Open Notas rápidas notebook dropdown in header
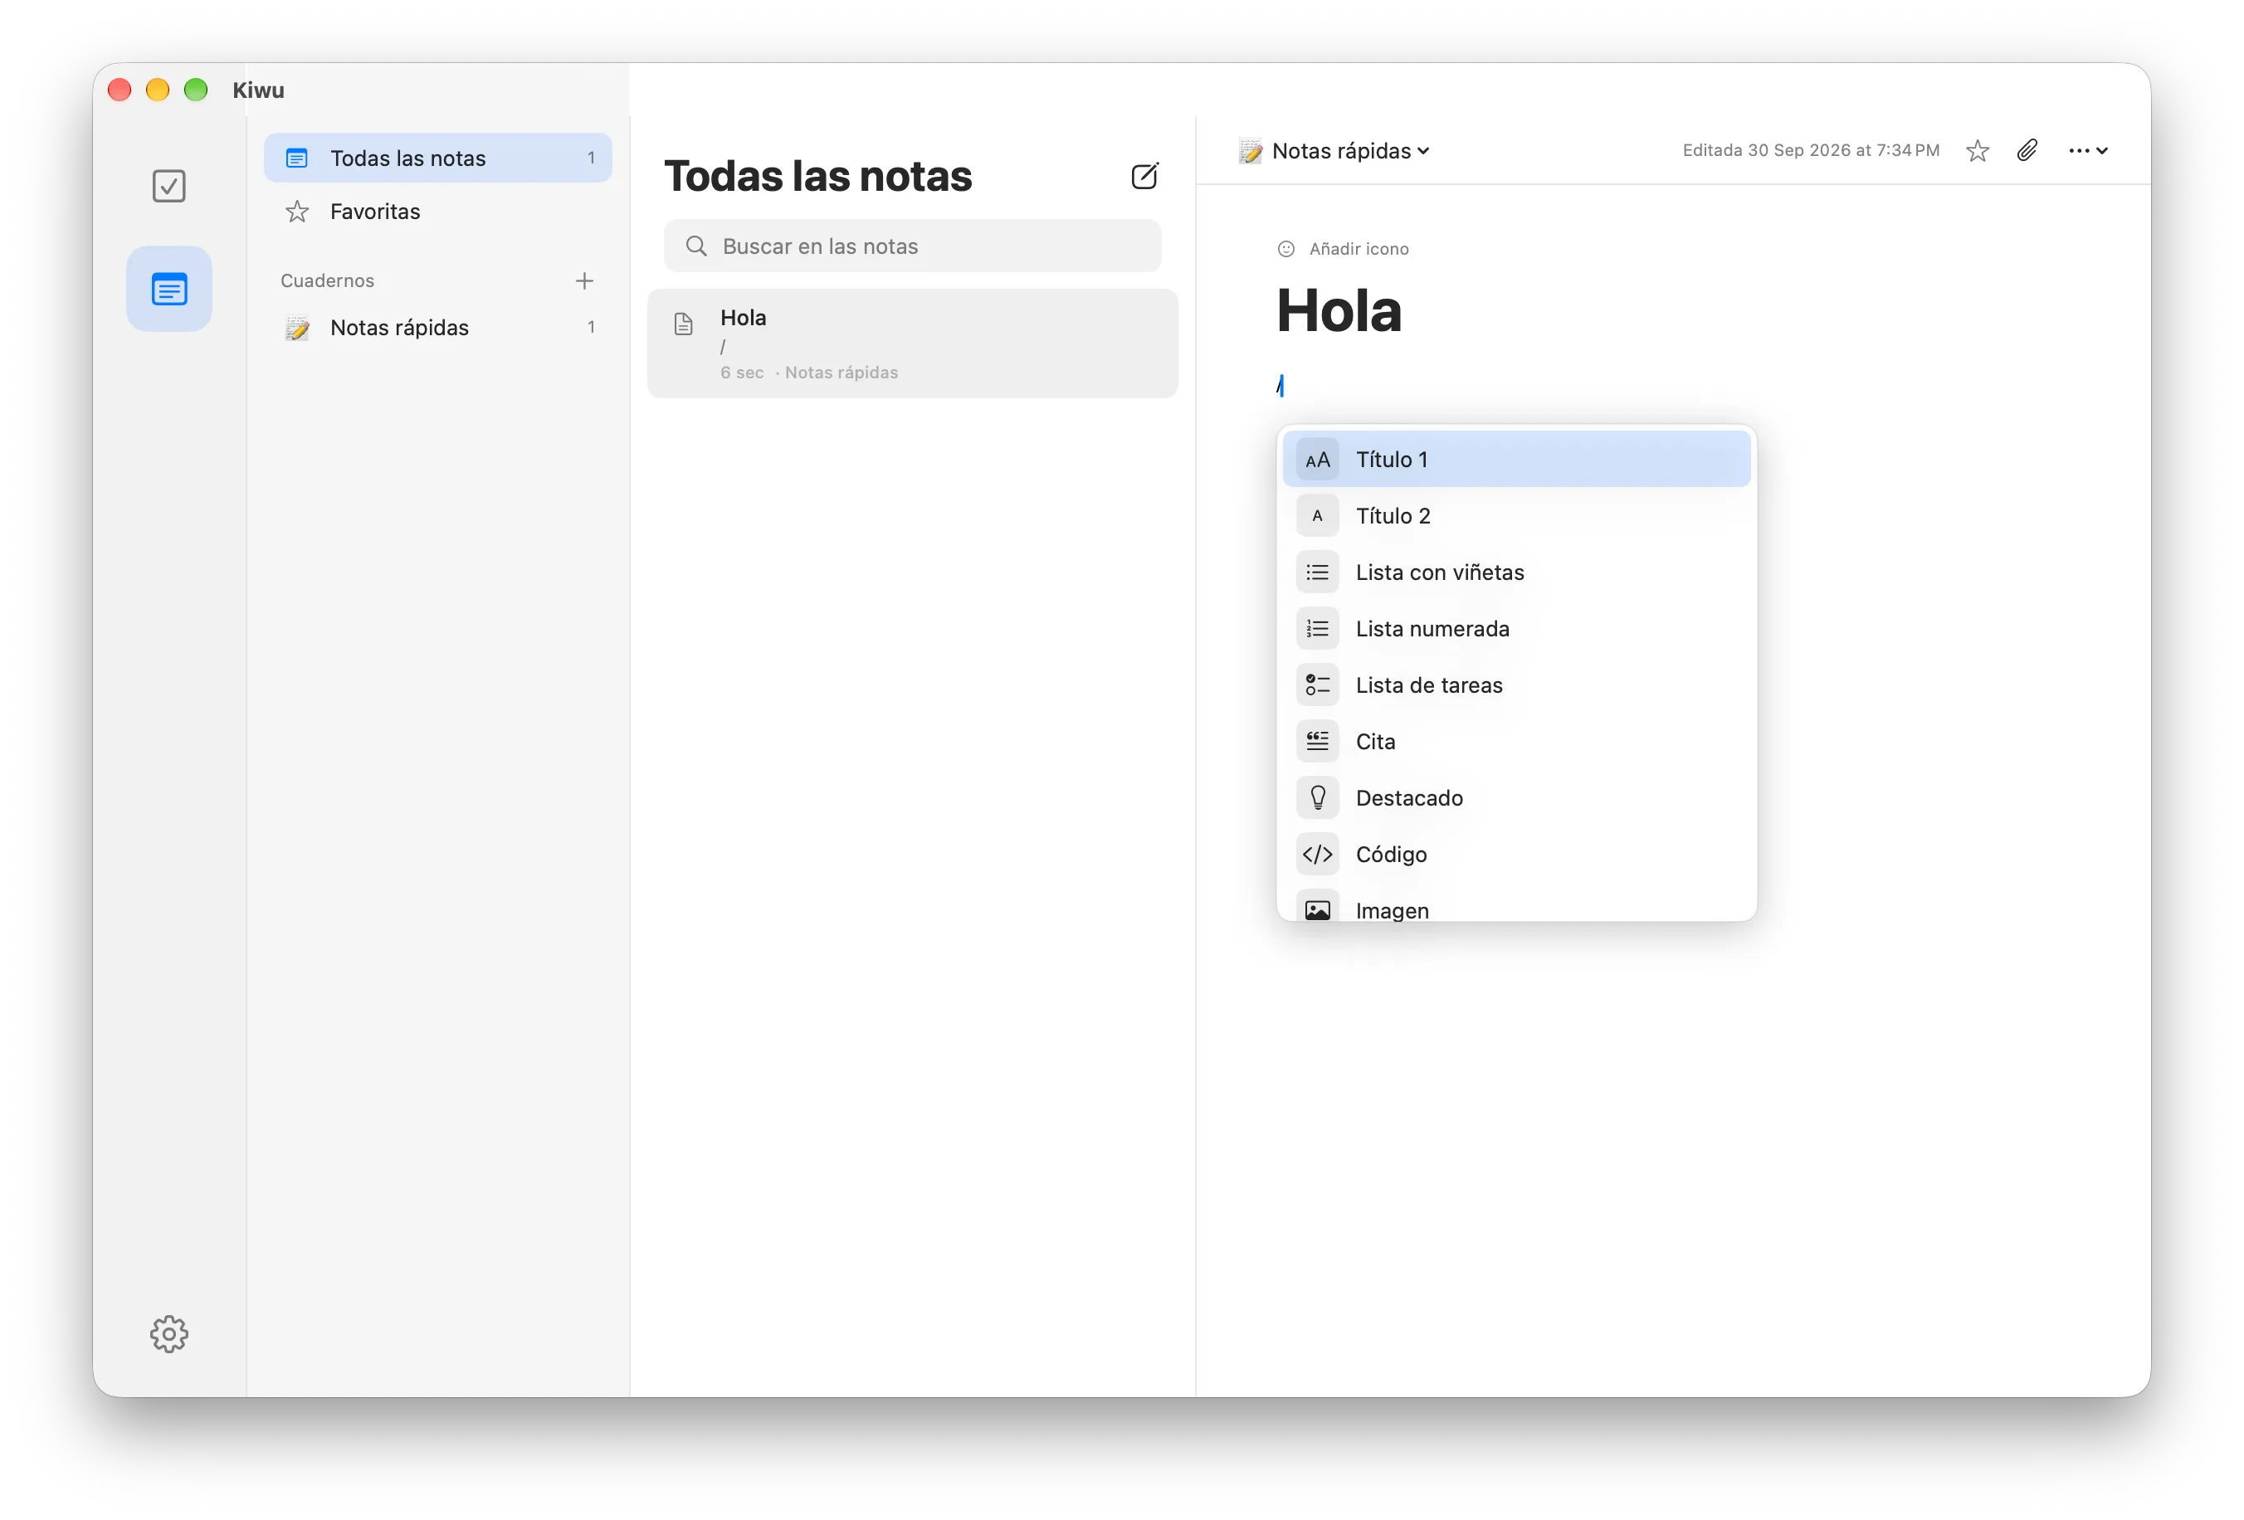2244x1520 pixels. coord(1334,150)
